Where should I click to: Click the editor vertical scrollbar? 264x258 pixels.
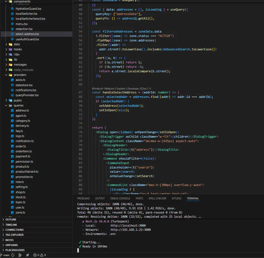point(262,56)
